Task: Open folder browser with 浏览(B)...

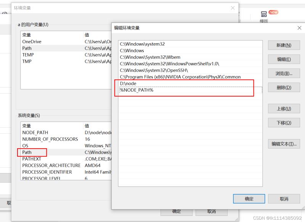Action: click(x=284, y=73)
